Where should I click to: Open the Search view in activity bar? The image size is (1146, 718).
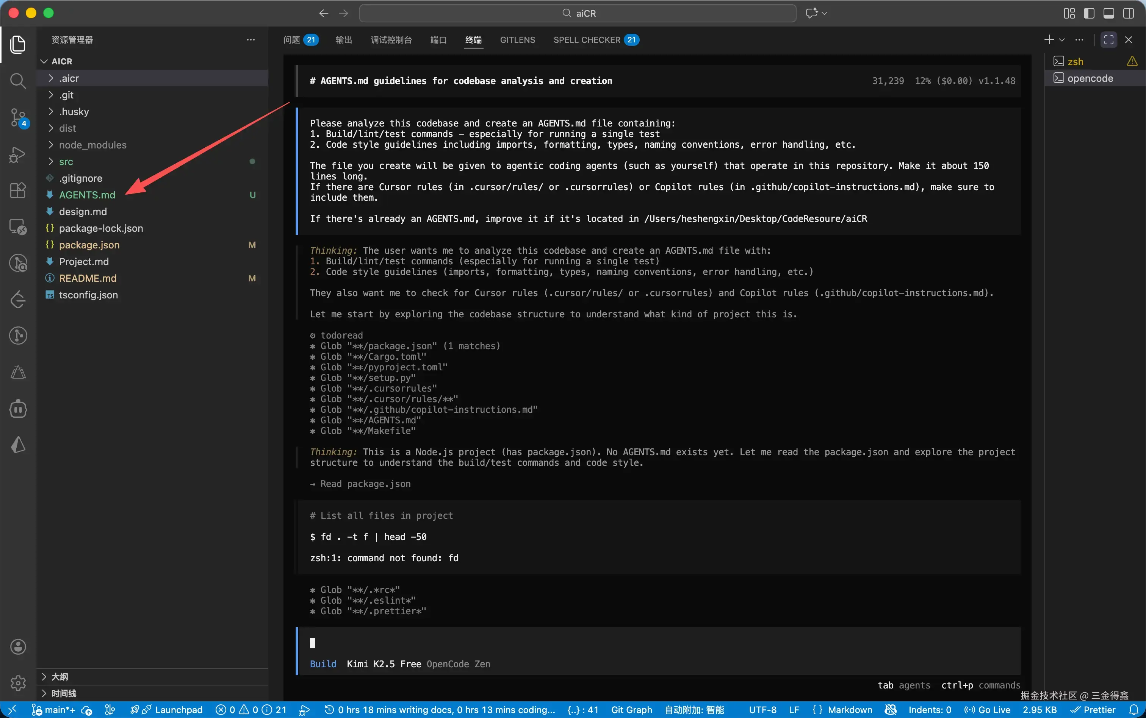click(17, 81)
